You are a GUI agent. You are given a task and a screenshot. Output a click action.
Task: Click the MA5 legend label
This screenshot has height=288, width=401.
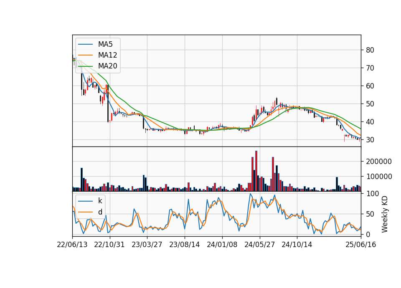tap(105, 44)
